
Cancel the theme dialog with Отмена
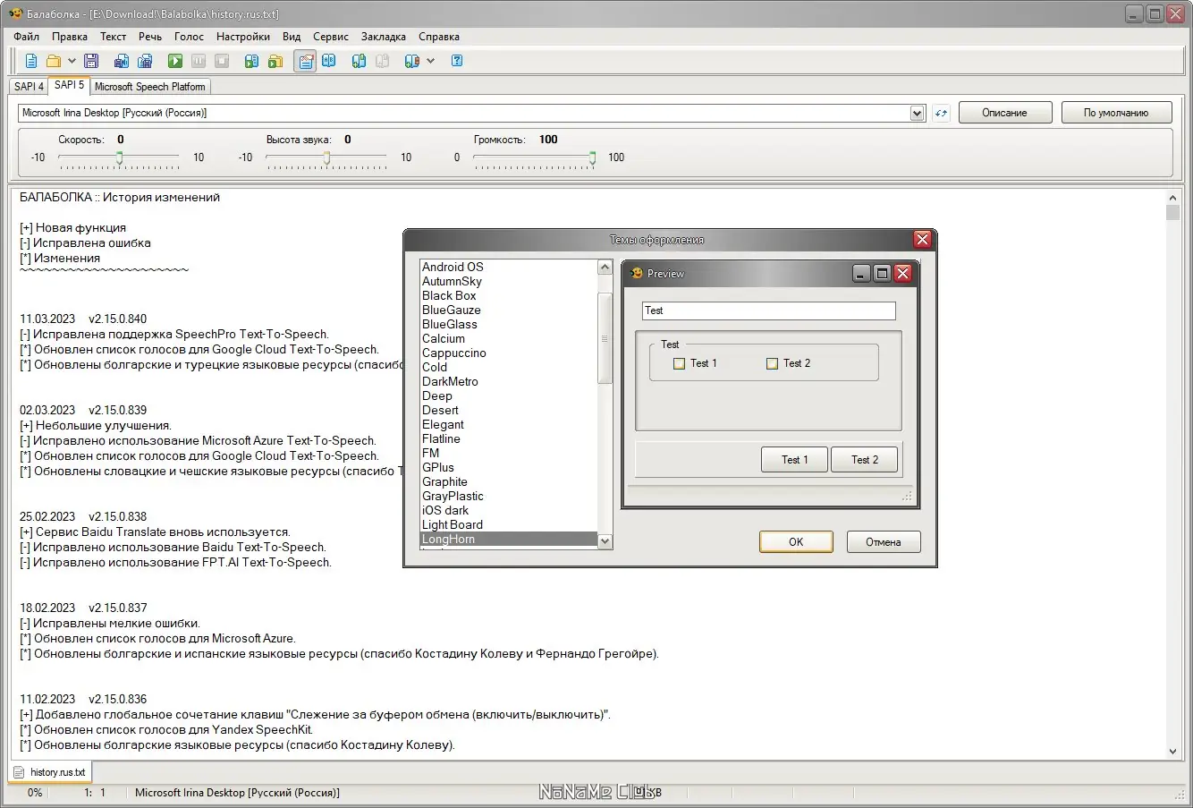[x=884, y=542]
